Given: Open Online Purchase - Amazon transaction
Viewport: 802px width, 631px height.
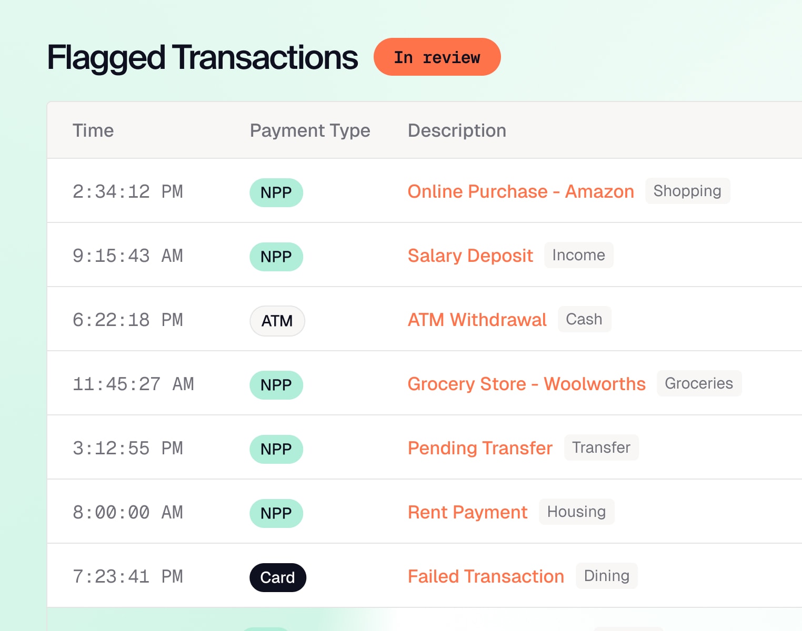Looking at the screenshot, I should coord(520,191).
